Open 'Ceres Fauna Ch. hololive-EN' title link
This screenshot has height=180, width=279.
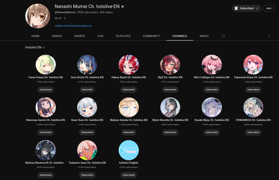tap(46, 77)
